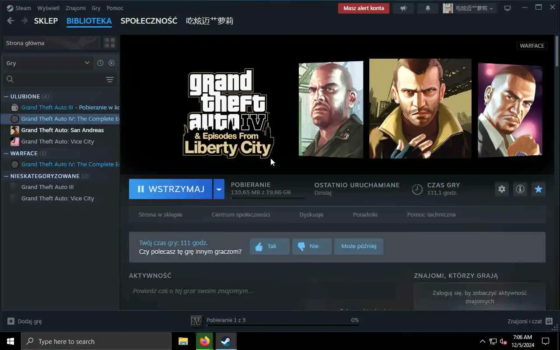Select GTA IV Complete Edition under WARFACE
Screen dimensions: 560x350
coord(60,164)
